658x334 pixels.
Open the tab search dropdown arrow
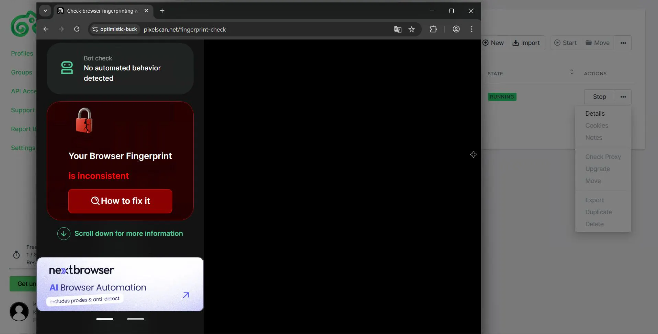click(45, 11)
